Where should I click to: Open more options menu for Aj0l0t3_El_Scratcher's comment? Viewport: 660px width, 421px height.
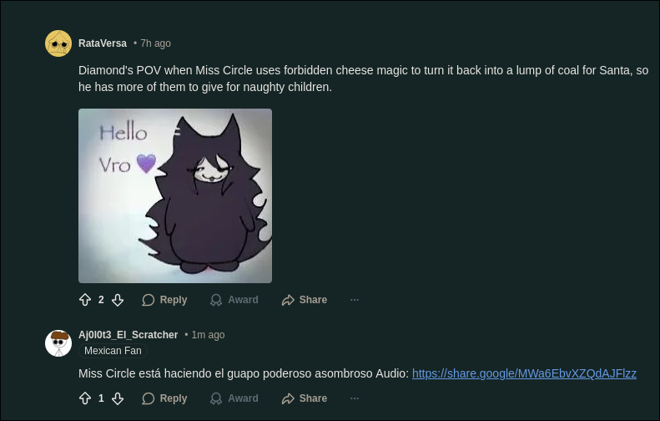pyautogui.click(x=355, y=398)
